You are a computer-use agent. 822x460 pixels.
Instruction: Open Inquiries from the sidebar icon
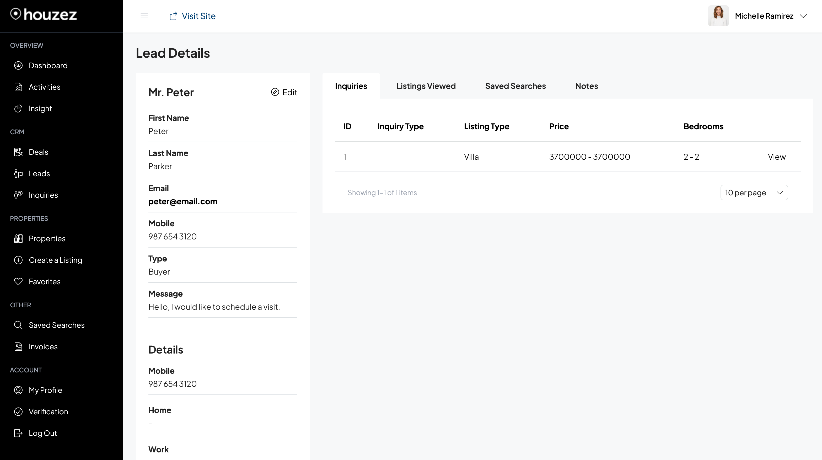tap(18, 195)
